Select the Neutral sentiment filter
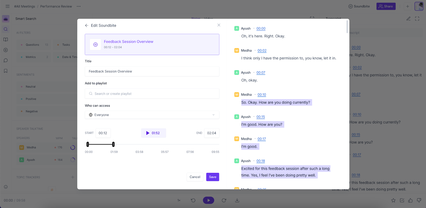The width and height of the screenshot is (426, 208). (x=47, y=87)
